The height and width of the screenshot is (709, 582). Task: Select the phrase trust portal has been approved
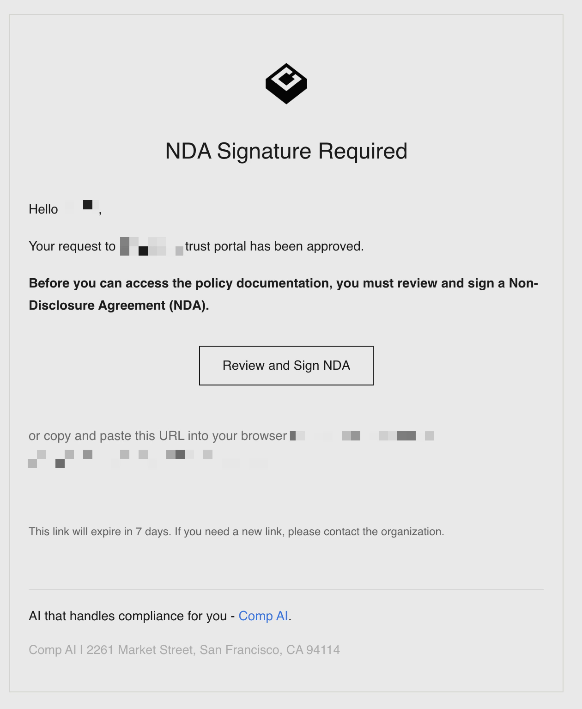pos(275,246)
